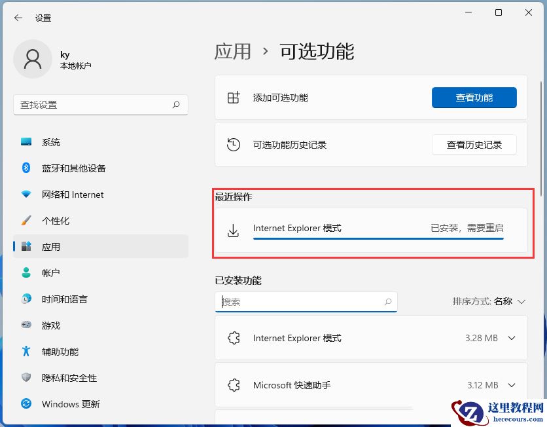
Task: Click the Windows 更新 icon
Action: pos(26,404)
